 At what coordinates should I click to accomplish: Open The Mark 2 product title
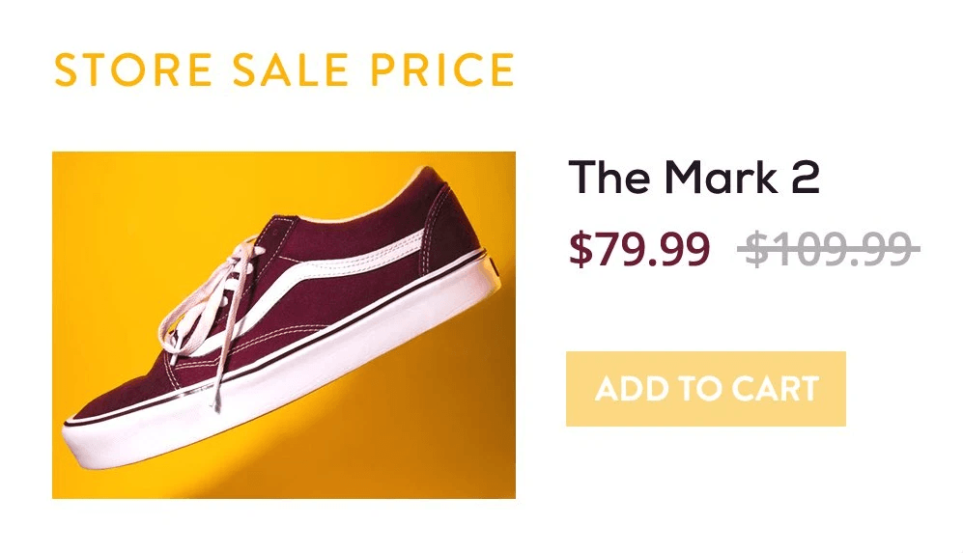tap(694, 179)
